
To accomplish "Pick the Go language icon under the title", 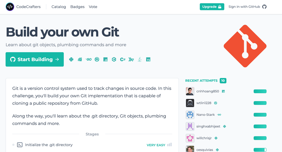I will coord(89,60).
